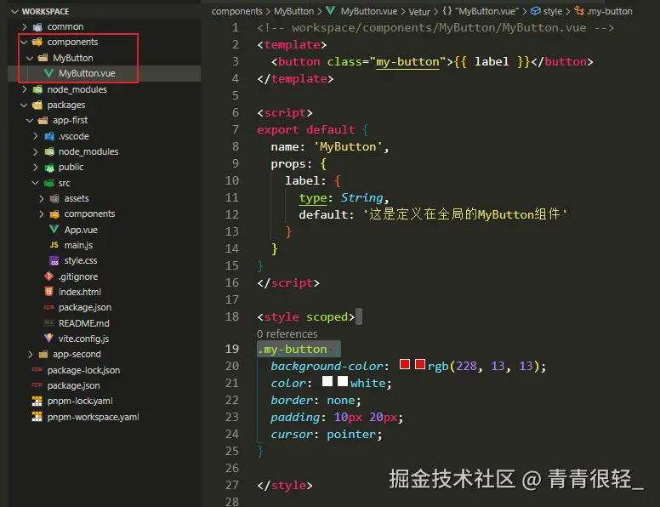This screenshot has height=507, width=660.
Task: Expand the common folder chevron
Action: pos(25,27)
